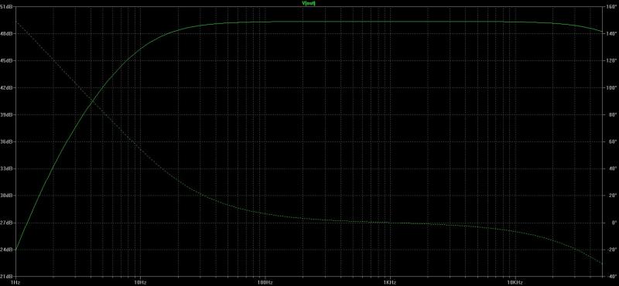
Task: Click the 45dB left axis label
Action: [7, 61]
